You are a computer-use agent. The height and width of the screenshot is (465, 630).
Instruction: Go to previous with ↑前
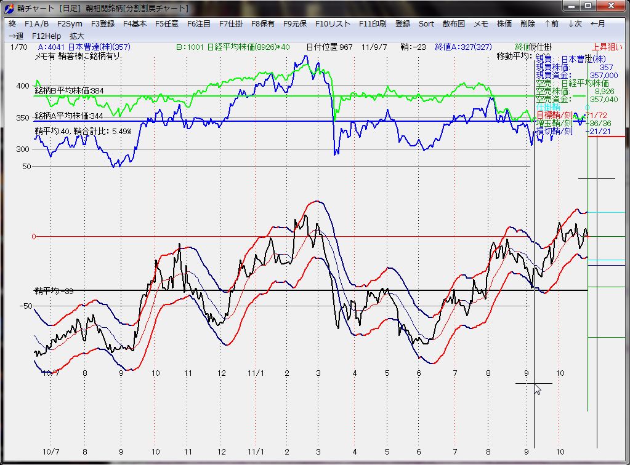[551, 23]
